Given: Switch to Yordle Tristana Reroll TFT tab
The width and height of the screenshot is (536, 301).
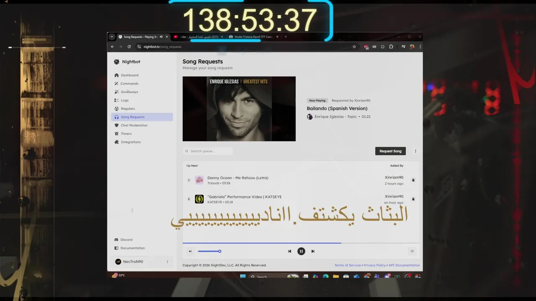Looking at the screenshot, I should point(253,37).
